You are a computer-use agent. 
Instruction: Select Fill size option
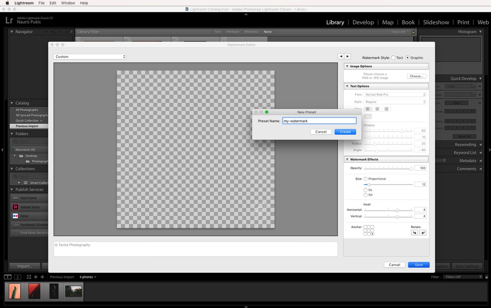tap(366, 195)
